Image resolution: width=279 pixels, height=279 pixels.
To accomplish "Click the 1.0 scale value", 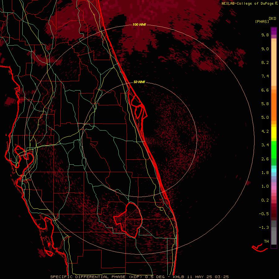I will click(x=265, y=186).
